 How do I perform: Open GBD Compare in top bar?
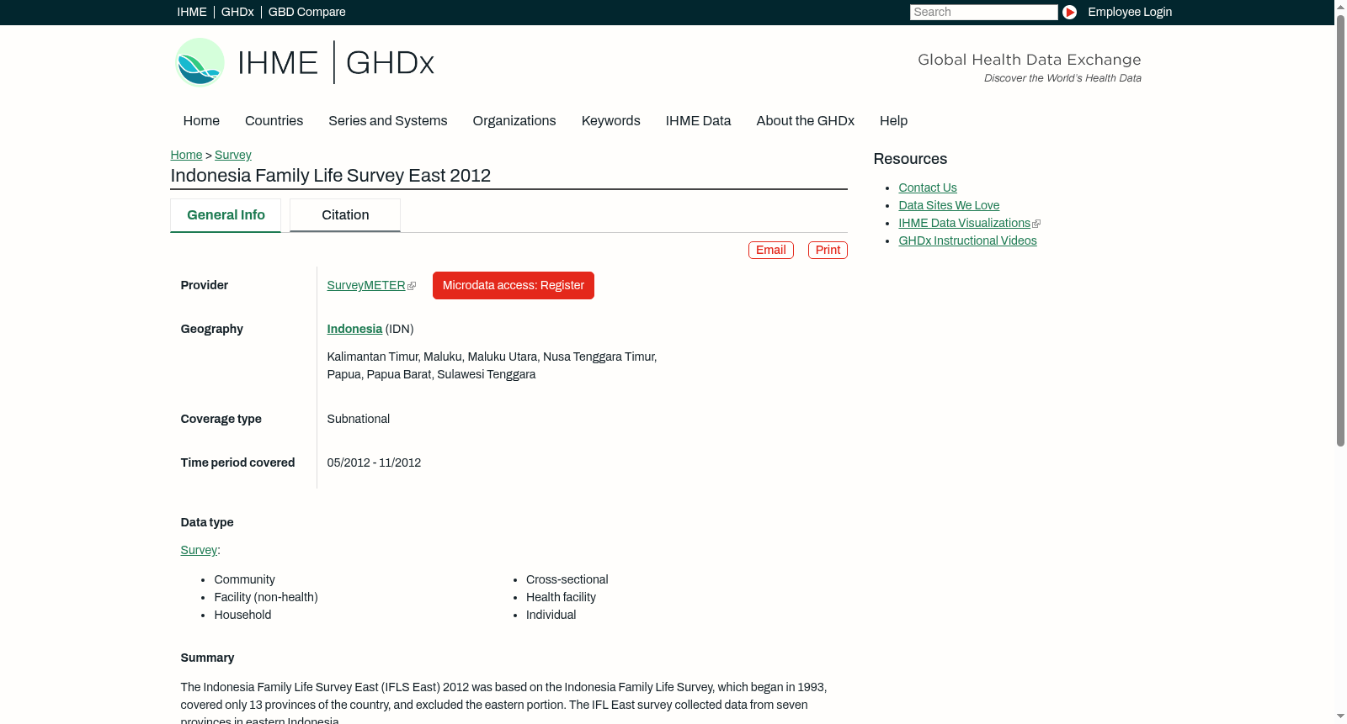306,12
